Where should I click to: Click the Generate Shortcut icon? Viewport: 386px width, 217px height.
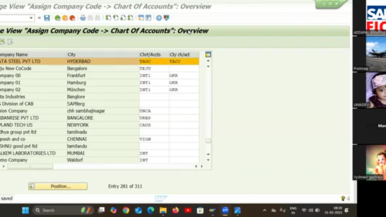click(148, 18)
